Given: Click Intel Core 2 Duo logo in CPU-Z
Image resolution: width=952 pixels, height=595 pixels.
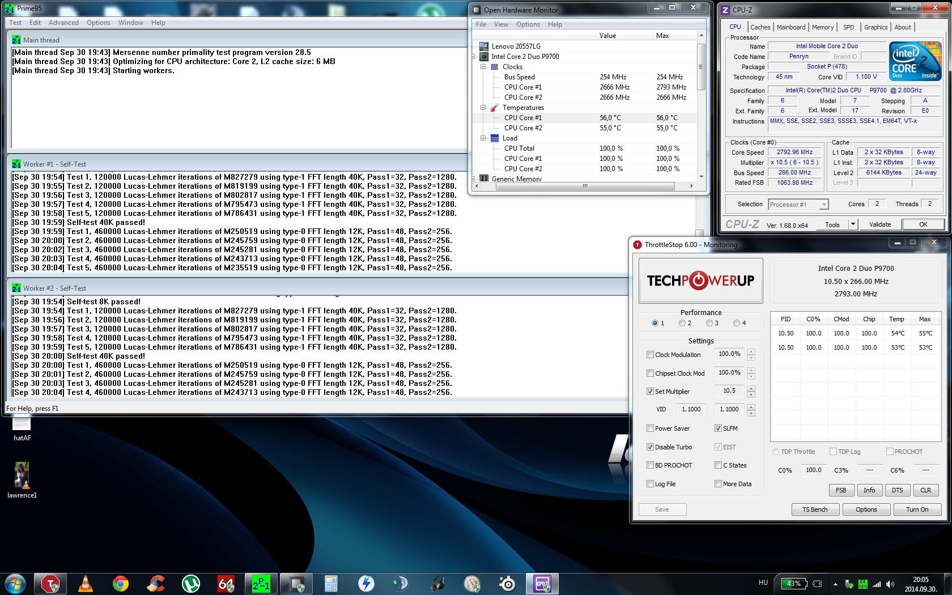Looking at the screenshot, I should pos(915,61).
